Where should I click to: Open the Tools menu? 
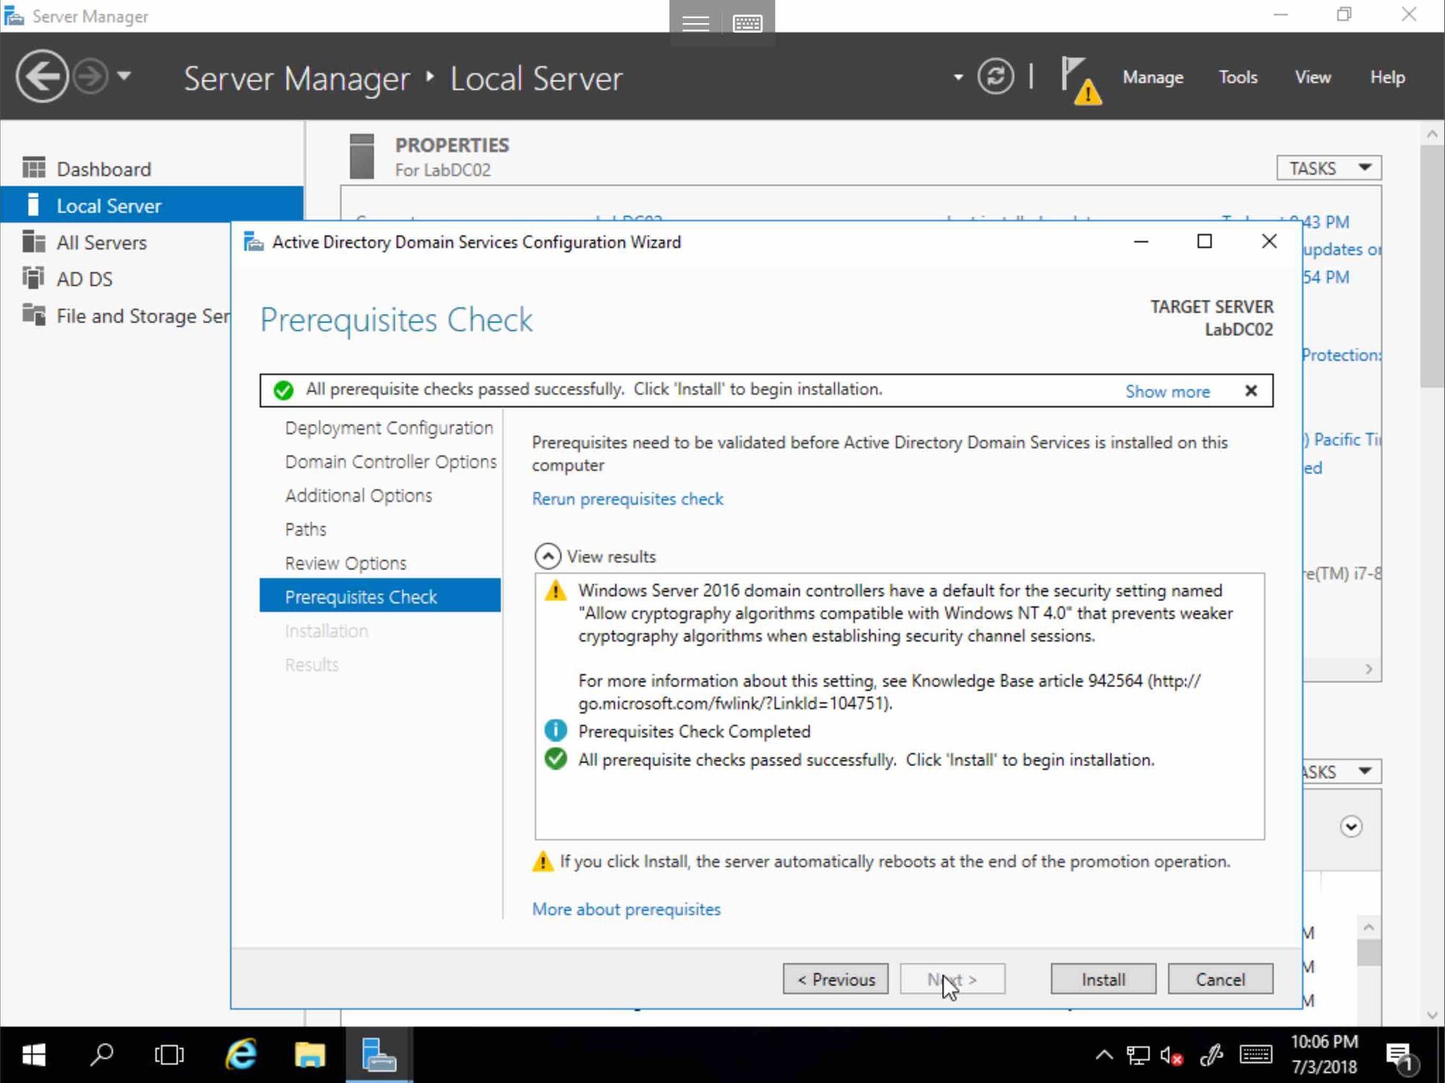point(1238,77)
